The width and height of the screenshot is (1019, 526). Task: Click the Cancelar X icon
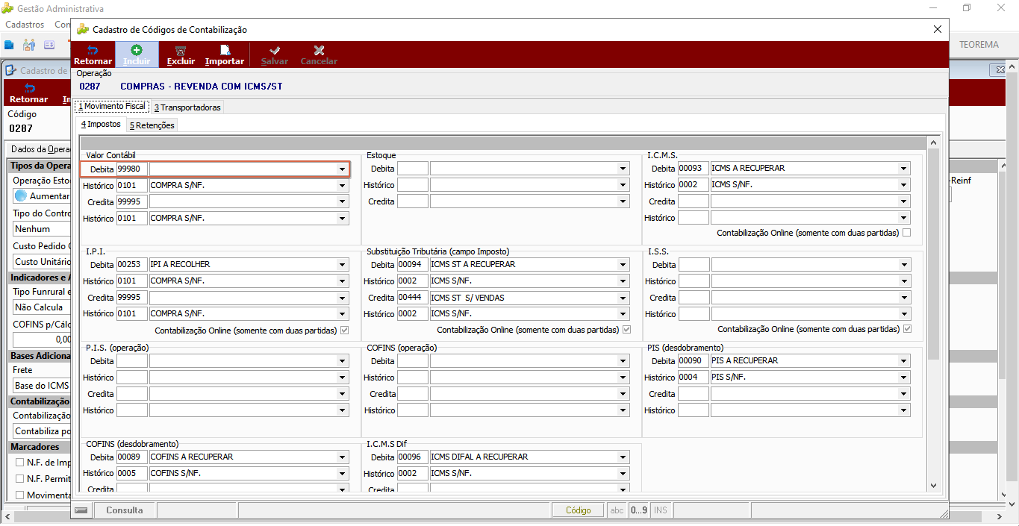point(319,50)
